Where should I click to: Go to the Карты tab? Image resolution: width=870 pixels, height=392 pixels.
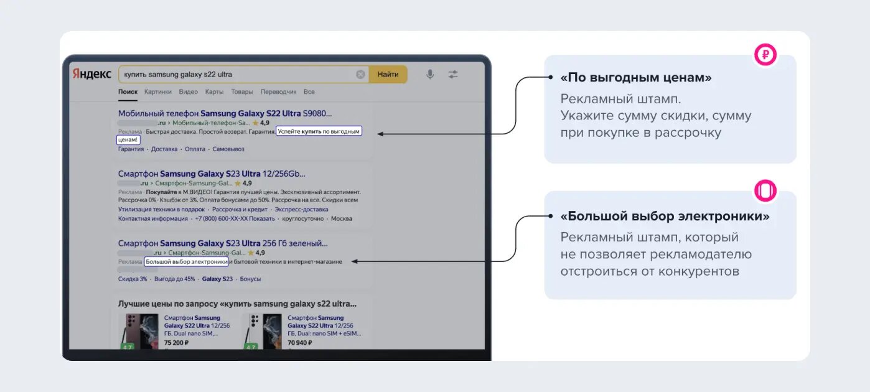[x=214, y=92]
